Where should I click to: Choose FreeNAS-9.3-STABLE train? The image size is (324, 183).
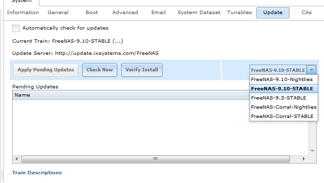(284, 98)
